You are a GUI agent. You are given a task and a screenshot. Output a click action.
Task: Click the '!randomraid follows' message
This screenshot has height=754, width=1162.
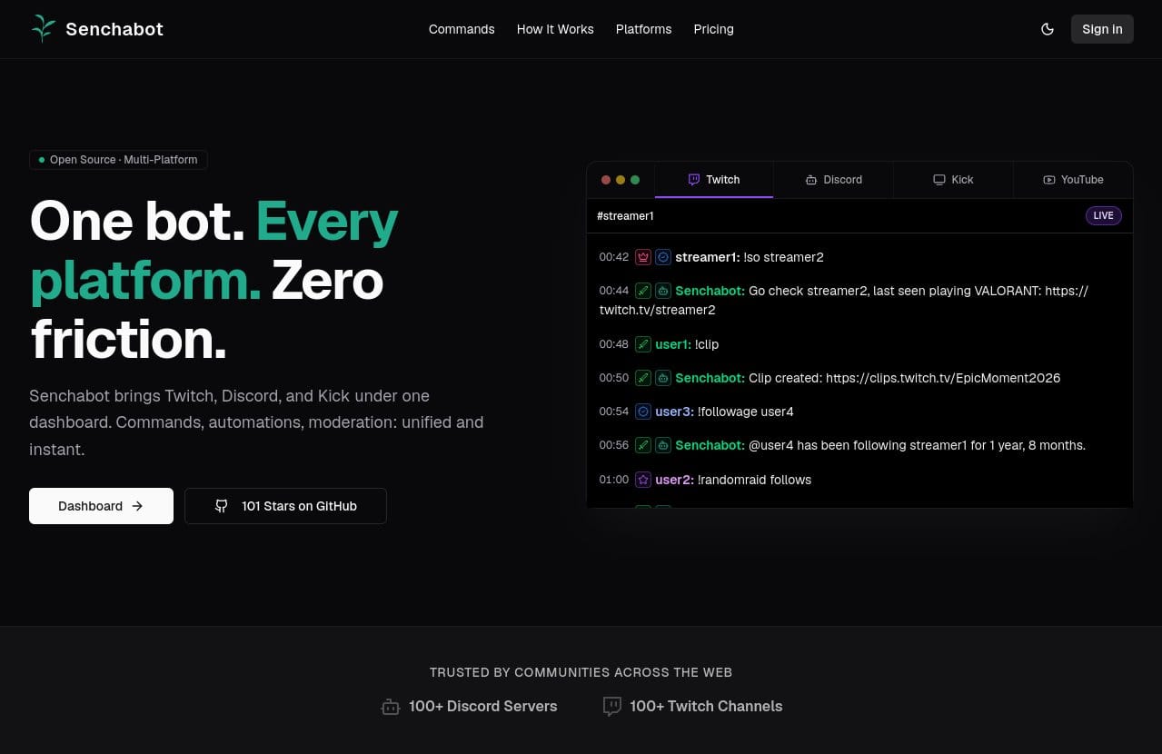(755, 480)
